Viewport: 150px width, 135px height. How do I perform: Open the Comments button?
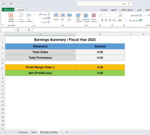point(21,9)
